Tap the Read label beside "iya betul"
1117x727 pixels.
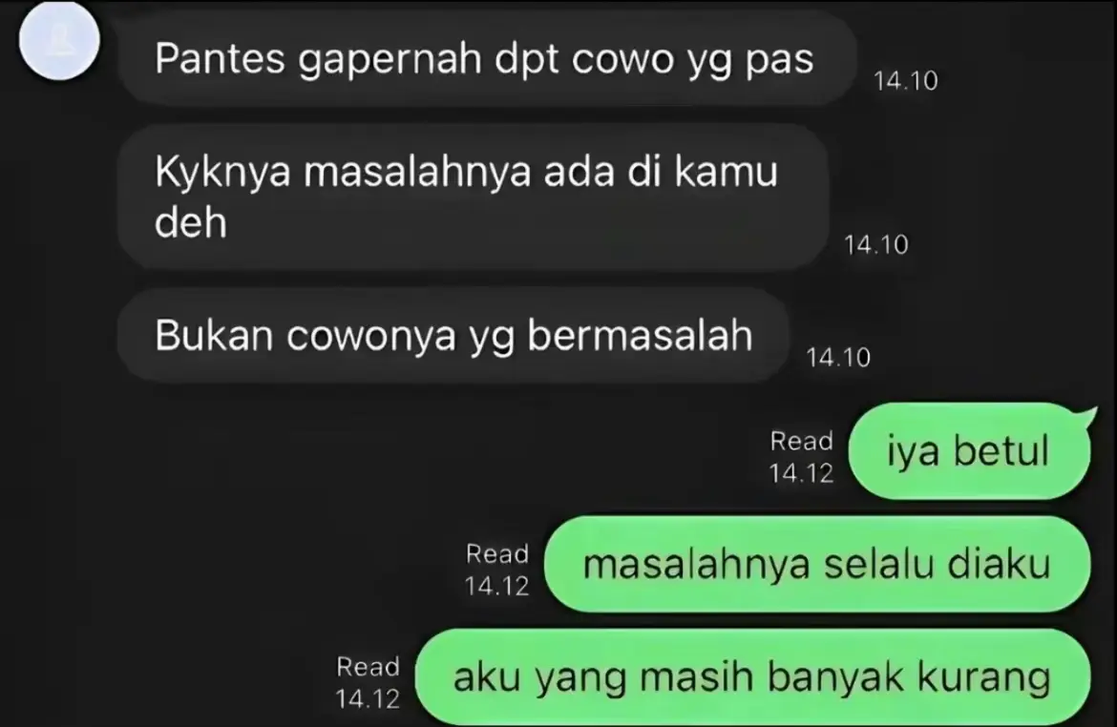801,442
